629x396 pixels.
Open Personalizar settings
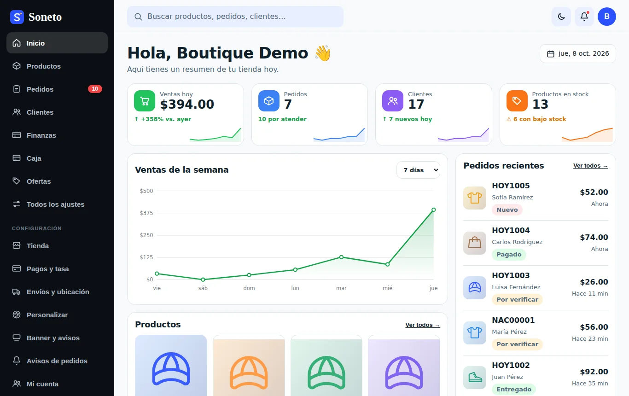pyautogui.click(x=57, y=314)
